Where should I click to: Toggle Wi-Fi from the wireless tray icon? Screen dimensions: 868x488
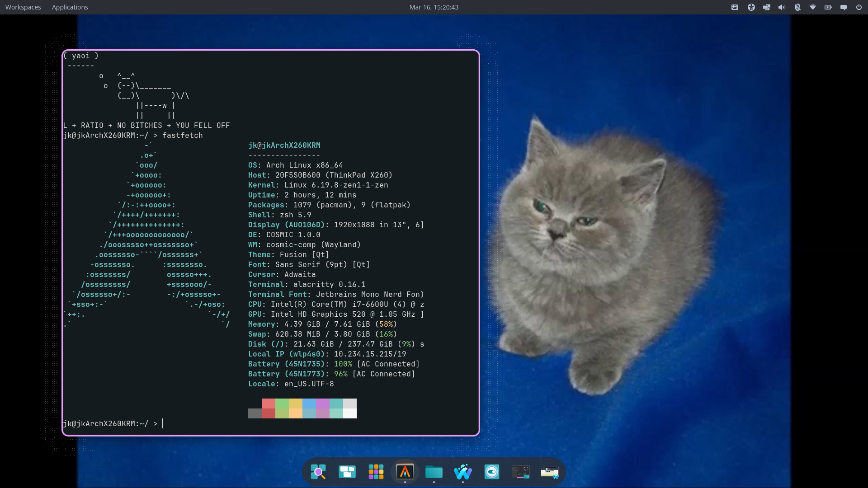pos(813,7)
